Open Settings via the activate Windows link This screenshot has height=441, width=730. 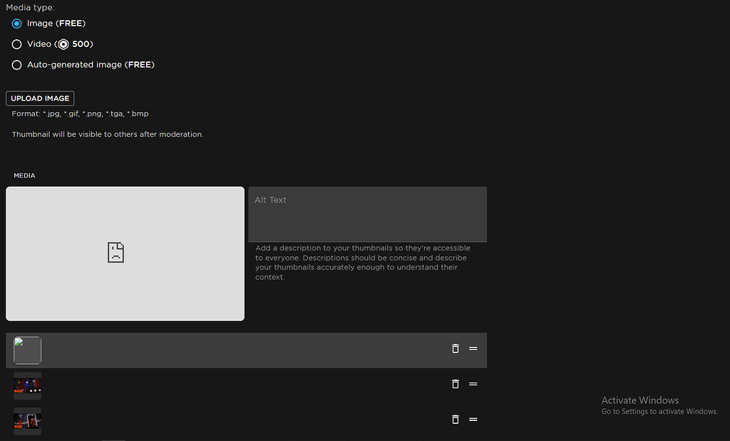tap(659, 411)
